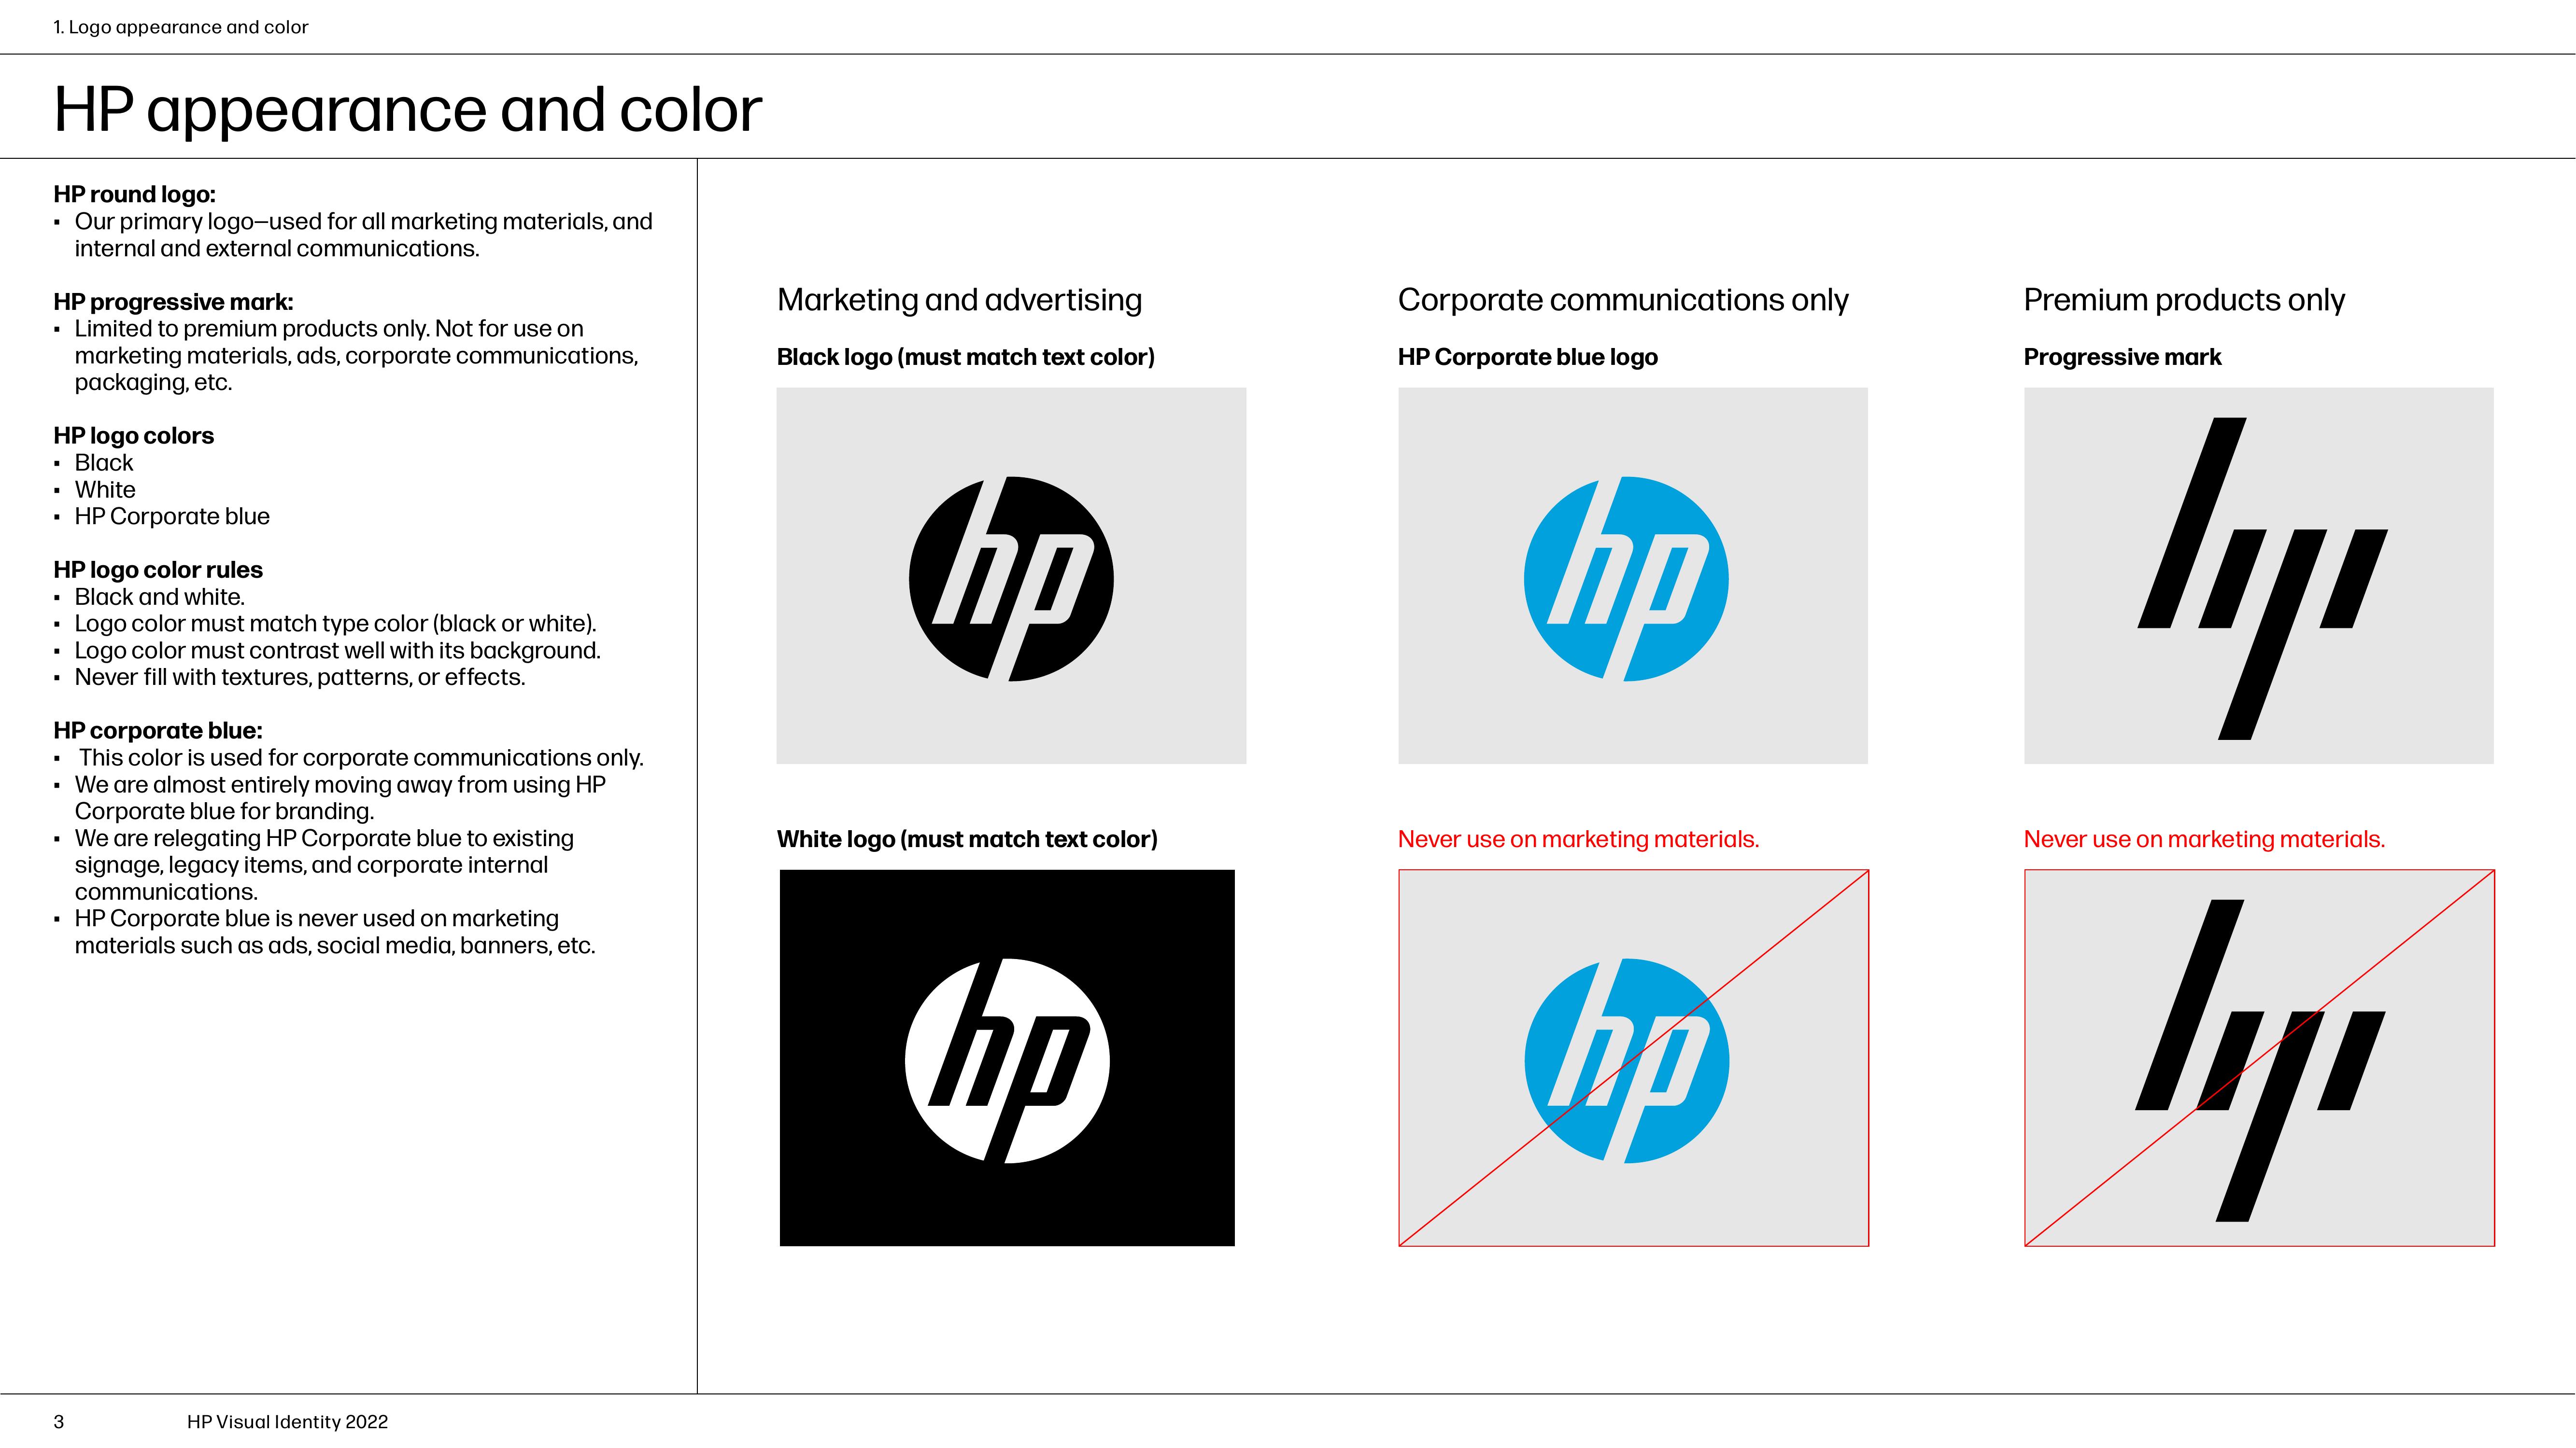
Task: Select 'Never fill with textures, patterns' line
Action: coord(299,678)
